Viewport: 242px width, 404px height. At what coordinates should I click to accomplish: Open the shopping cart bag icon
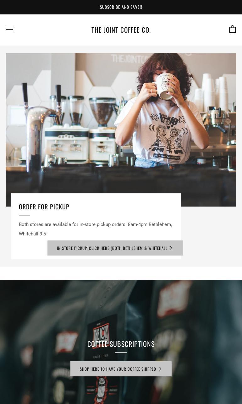[232, 29]
